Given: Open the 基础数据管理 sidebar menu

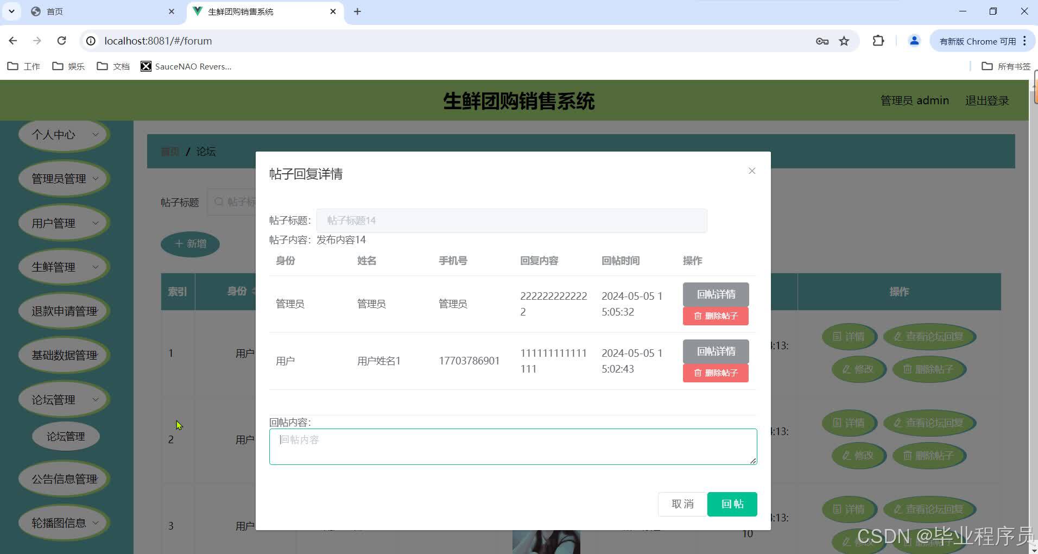Looking at the screenshot, I should [x=64, y=355].
